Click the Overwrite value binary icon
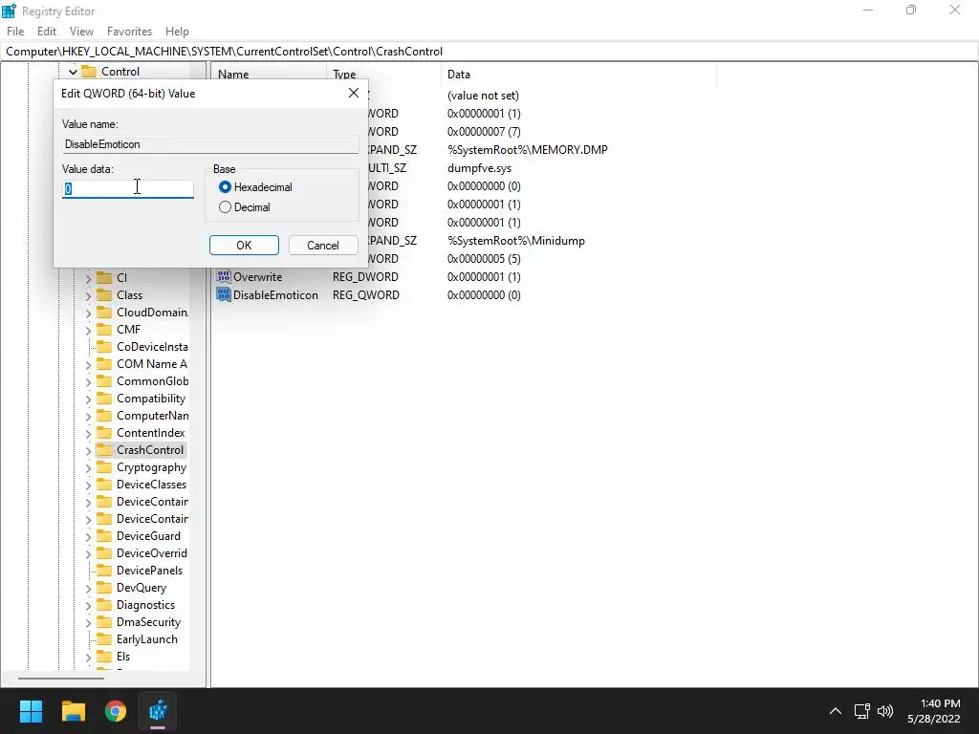This screenshot has width=979, height=734. point(224,276)
